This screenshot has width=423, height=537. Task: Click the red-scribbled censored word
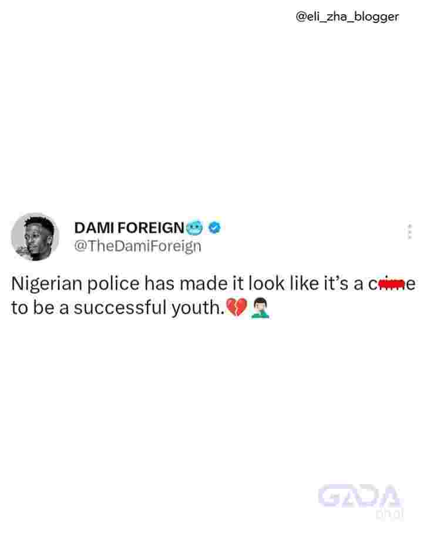391,284
